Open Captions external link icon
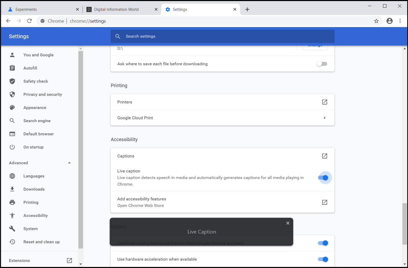 325,156
